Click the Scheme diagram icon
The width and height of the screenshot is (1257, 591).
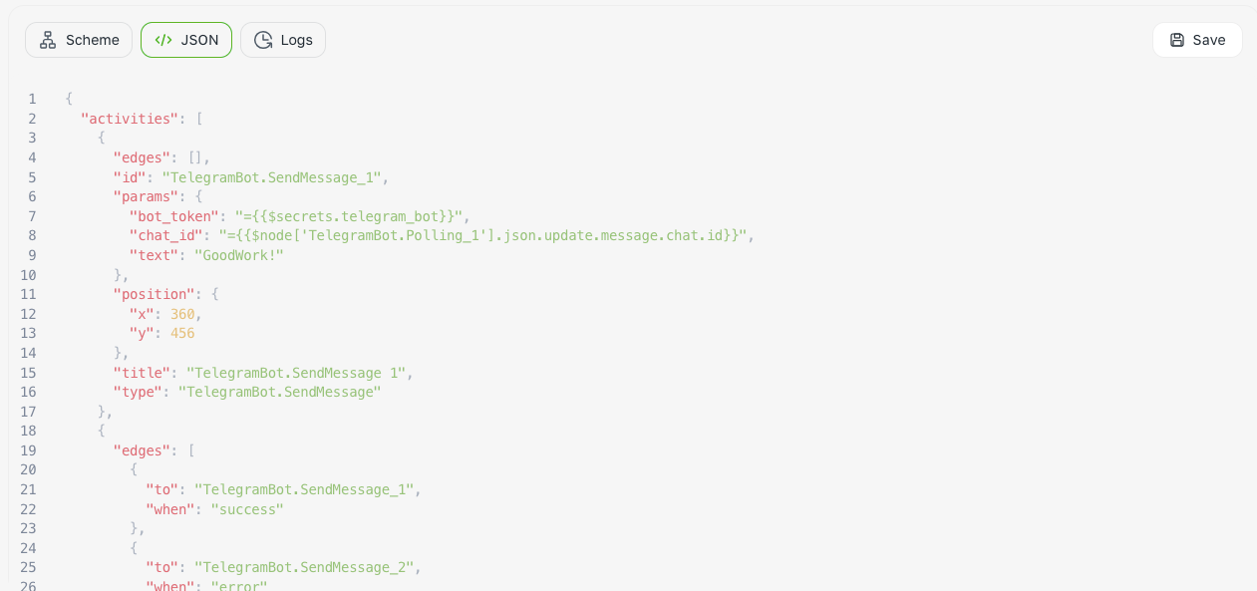(x=48, y=40)
